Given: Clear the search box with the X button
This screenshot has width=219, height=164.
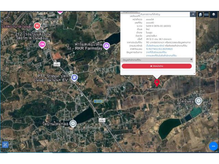Looking at the screenshot, I should pos(193,14).
